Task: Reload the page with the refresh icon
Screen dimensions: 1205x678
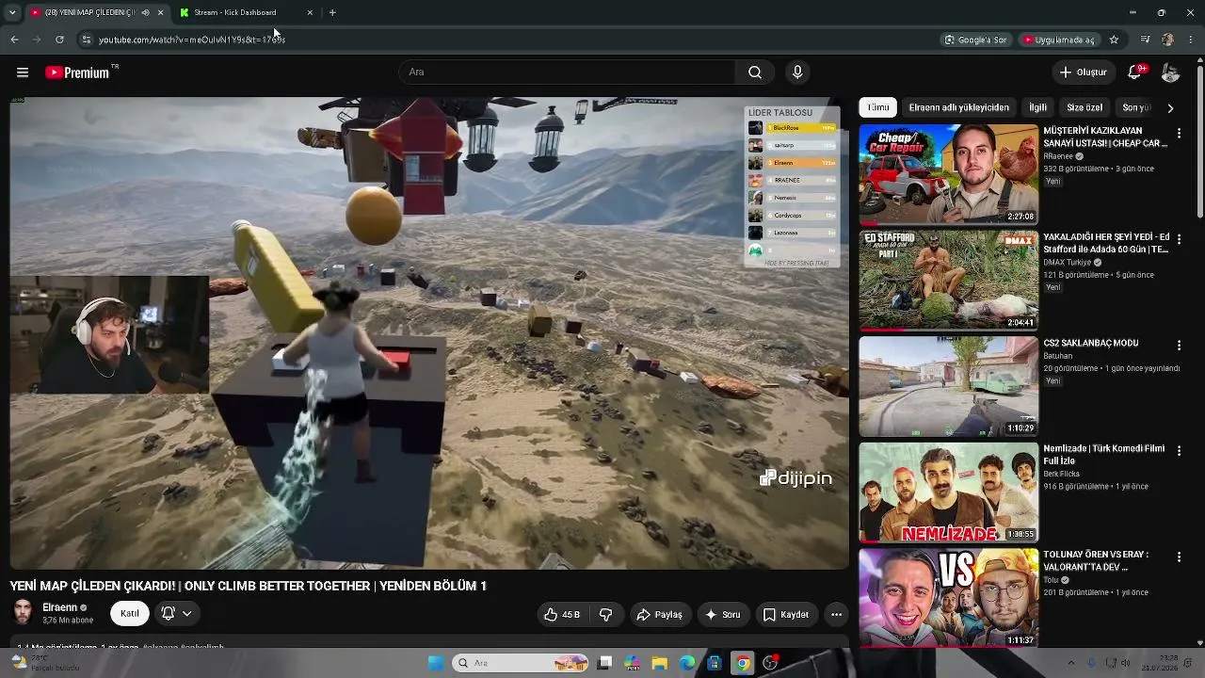Action: [x=59, y=40]
